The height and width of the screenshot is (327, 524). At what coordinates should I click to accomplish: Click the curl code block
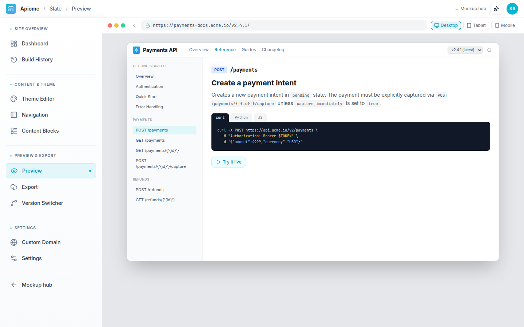click(351, 136)
